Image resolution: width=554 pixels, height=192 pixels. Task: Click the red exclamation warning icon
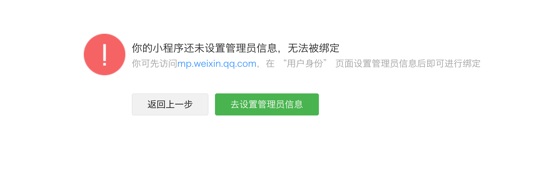[x=105, y=54]
